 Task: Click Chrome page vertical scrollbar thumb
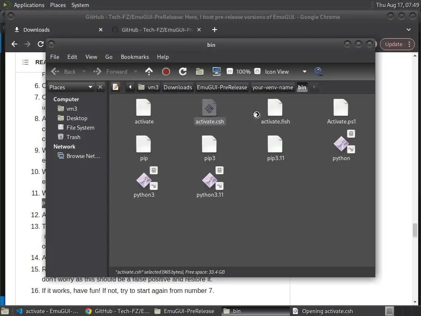click(415, 230)
